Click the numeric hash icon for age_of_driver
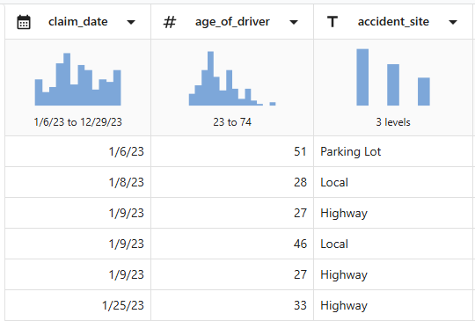This screenshot has height=321, width=475. coord(170,22)
